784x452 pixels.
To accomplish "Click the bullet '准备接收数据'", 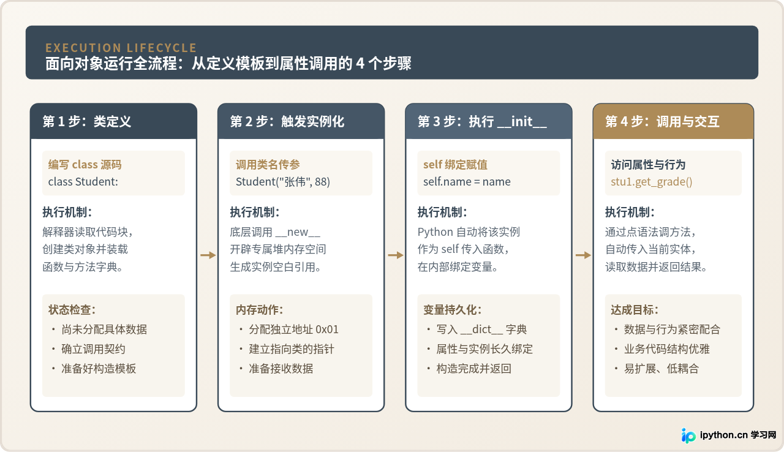I will 281,369.
